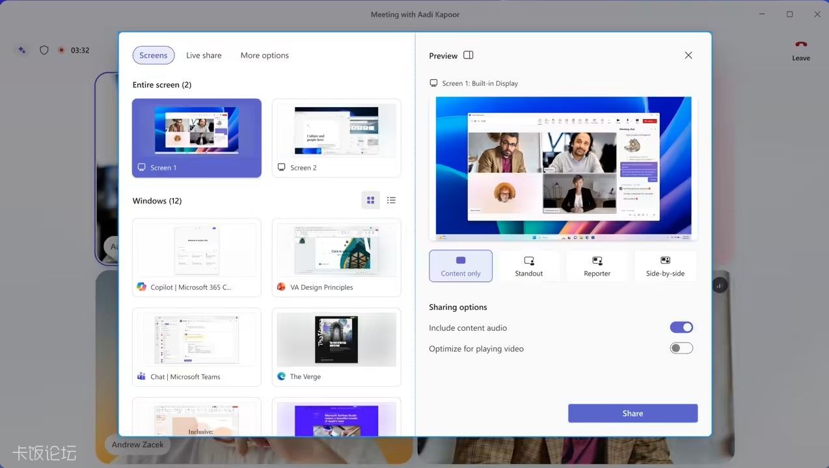Click the pop-out preview panel icon
The image size is (829, 468).
point(469,55)
